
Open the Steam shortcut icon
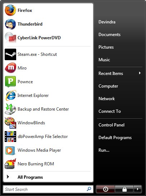(x=10, y=54)
